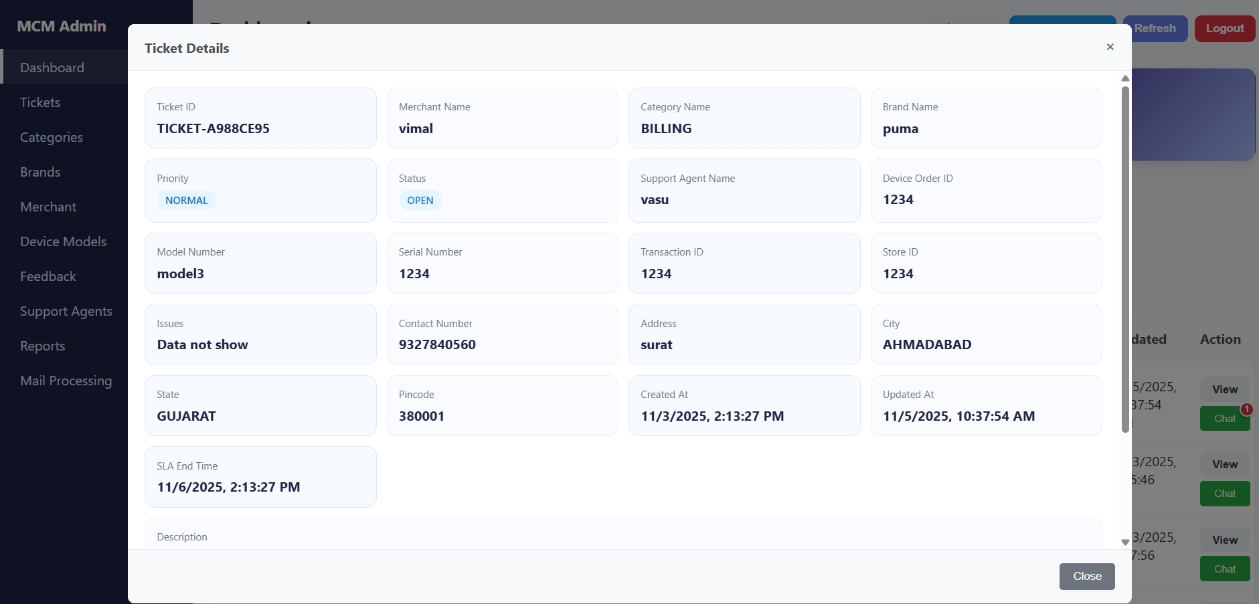Click the Refresh button
Screen dimensions: 1259x604
(x=1155, y=28)
